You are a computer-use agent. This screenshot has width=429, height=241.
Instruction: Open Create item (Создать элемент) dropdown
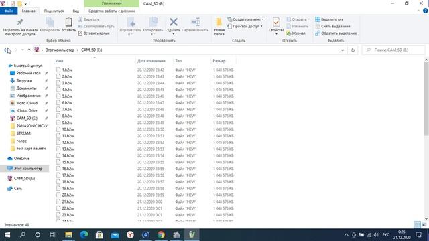tap(245, 19)
